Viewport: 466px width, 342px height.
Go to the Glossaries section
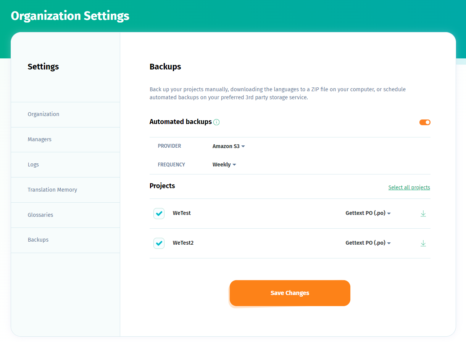[40, 215]
